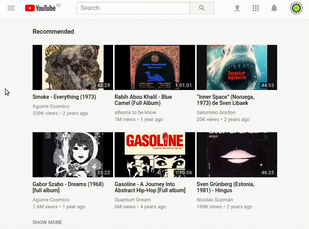The image size is (309, 229).
Task: Click the 46:25 duration badge
Action: coord(268,173)
